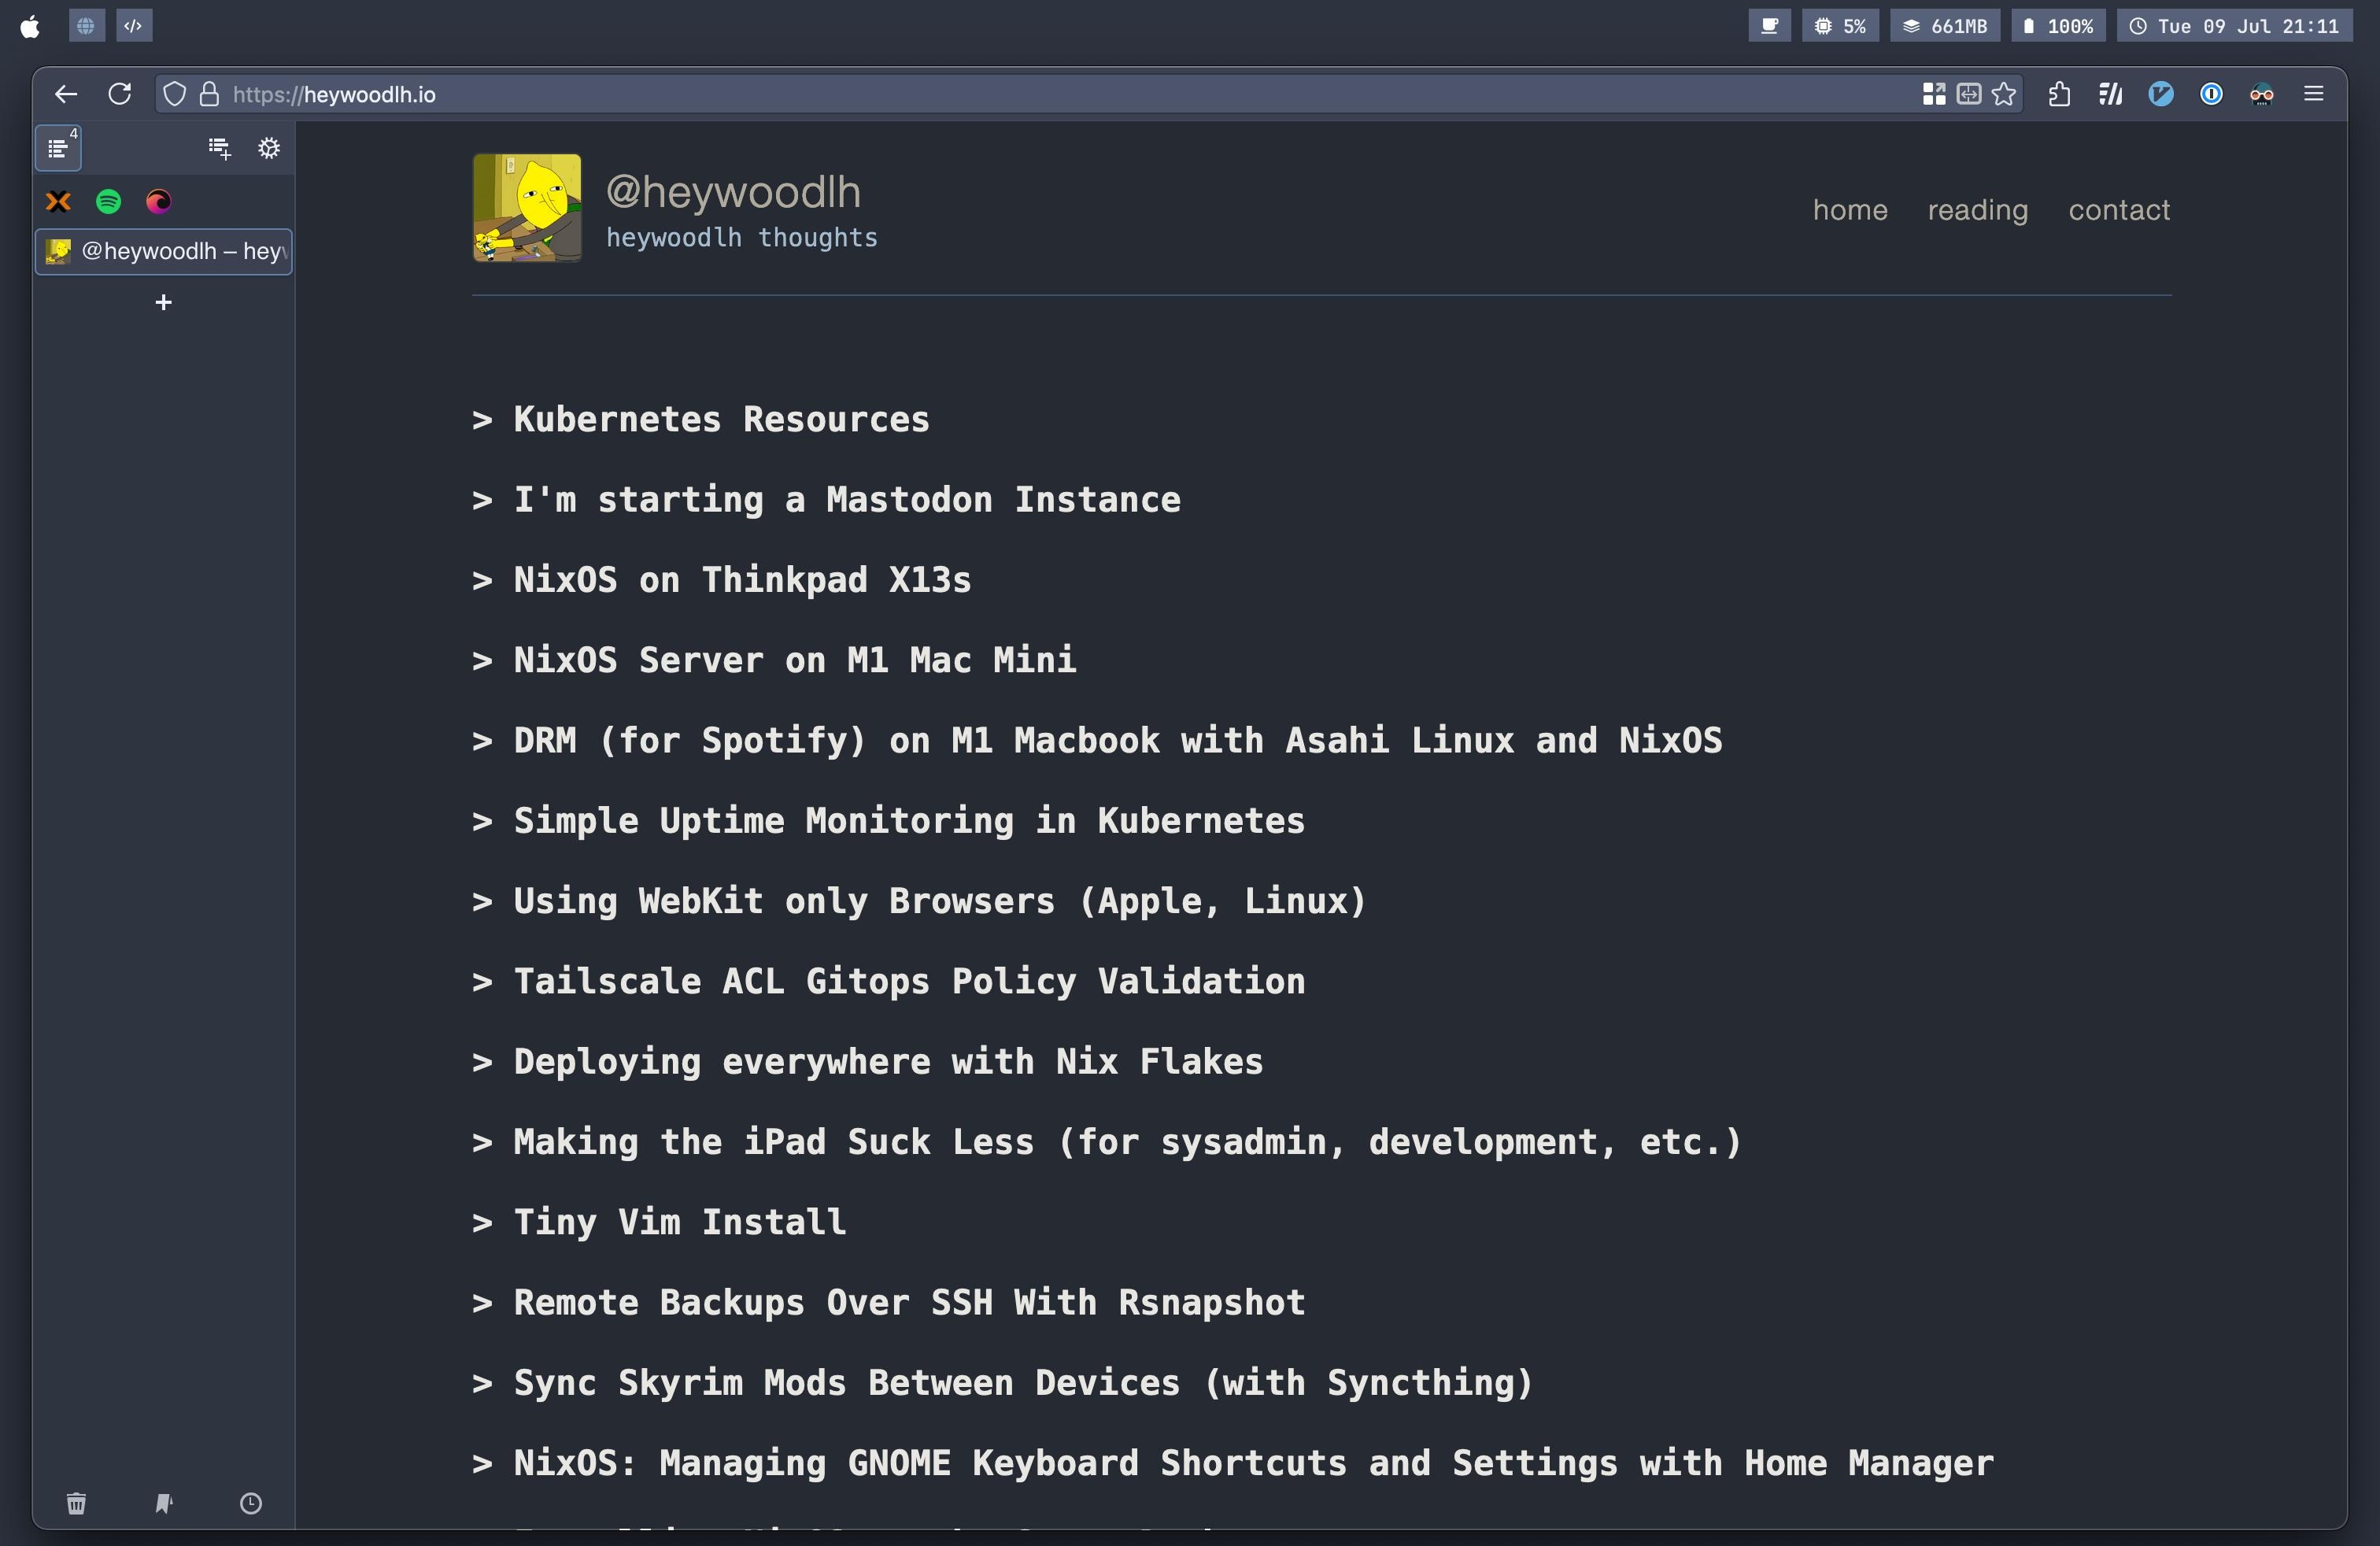This screenshot has height=1546, width=2380.
Task: Open the Apple menu
Action: pos(30,26)
